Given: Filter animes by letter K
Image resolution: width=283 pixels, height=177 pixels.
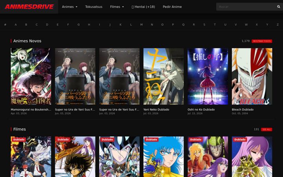Looking at the screenshot, I should click(120, 24).
